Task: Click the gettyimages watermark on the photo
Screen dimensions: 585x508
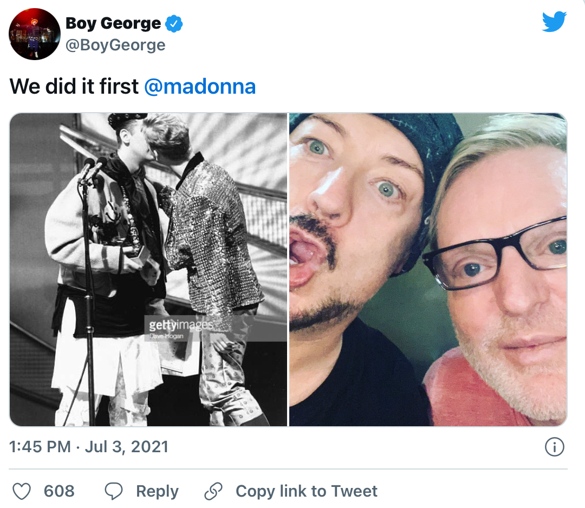Action: [x=181, y=325]
